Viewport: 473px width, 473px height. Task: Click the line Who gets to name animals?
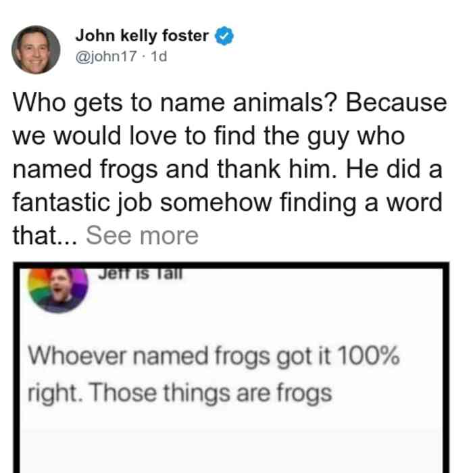coord(174,103)
